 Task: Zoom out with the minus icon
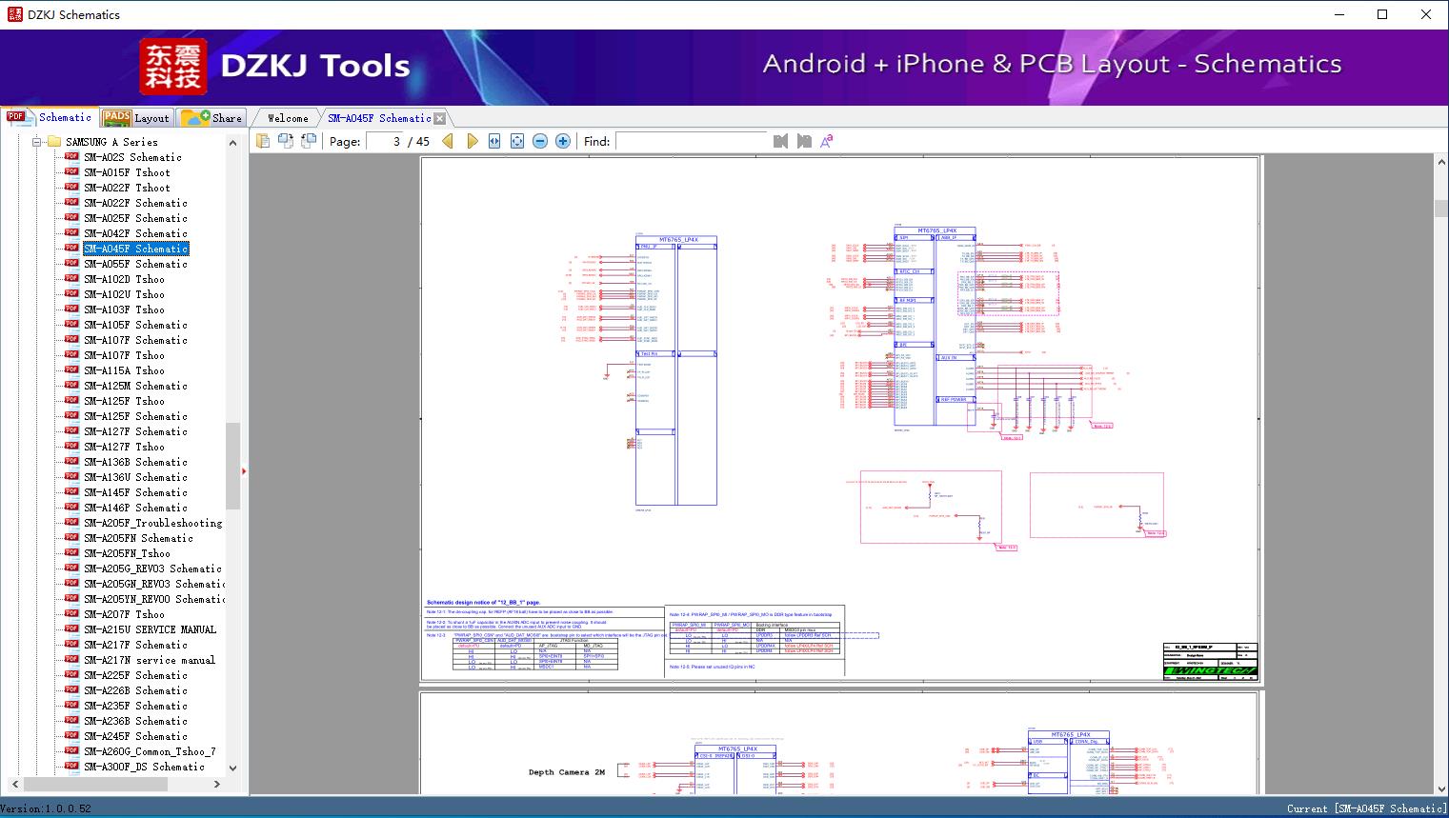coord(540,141)
